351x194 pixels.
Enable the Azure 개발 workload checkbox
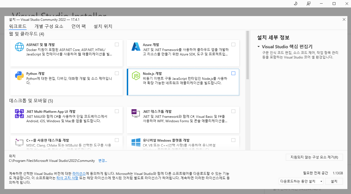(233, 44)
